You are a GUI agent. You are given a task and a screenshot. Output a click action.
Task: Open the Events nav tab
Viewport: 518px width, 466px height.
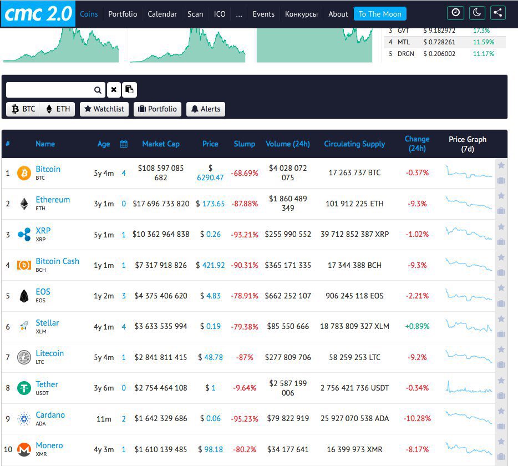click(263, 14)
